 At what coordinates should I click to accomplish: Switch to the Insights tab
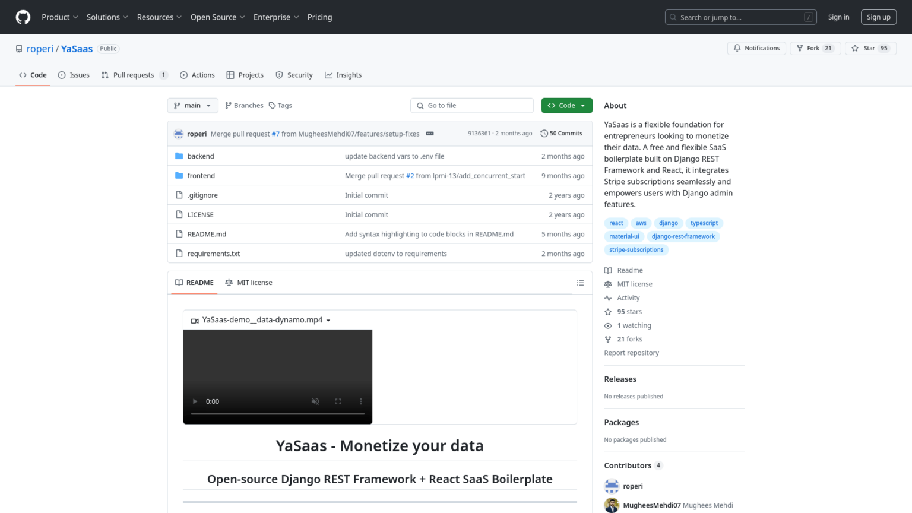point(343,75)
